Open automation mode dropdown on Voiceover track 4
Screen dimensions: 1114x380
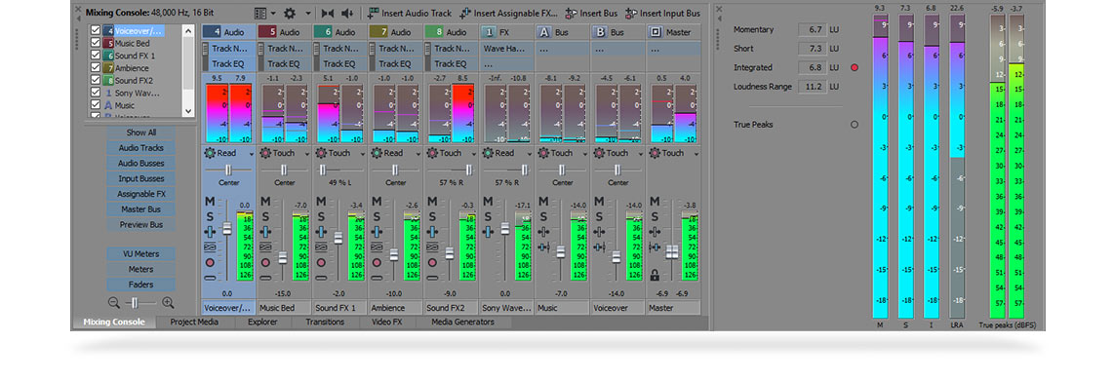coord(252,153)
